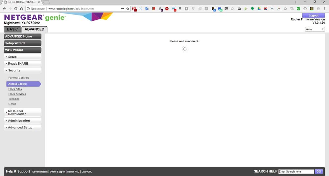The image size is (329, 176).
Task: Click the envelope mail extension icon
Action: click(239, 9)
